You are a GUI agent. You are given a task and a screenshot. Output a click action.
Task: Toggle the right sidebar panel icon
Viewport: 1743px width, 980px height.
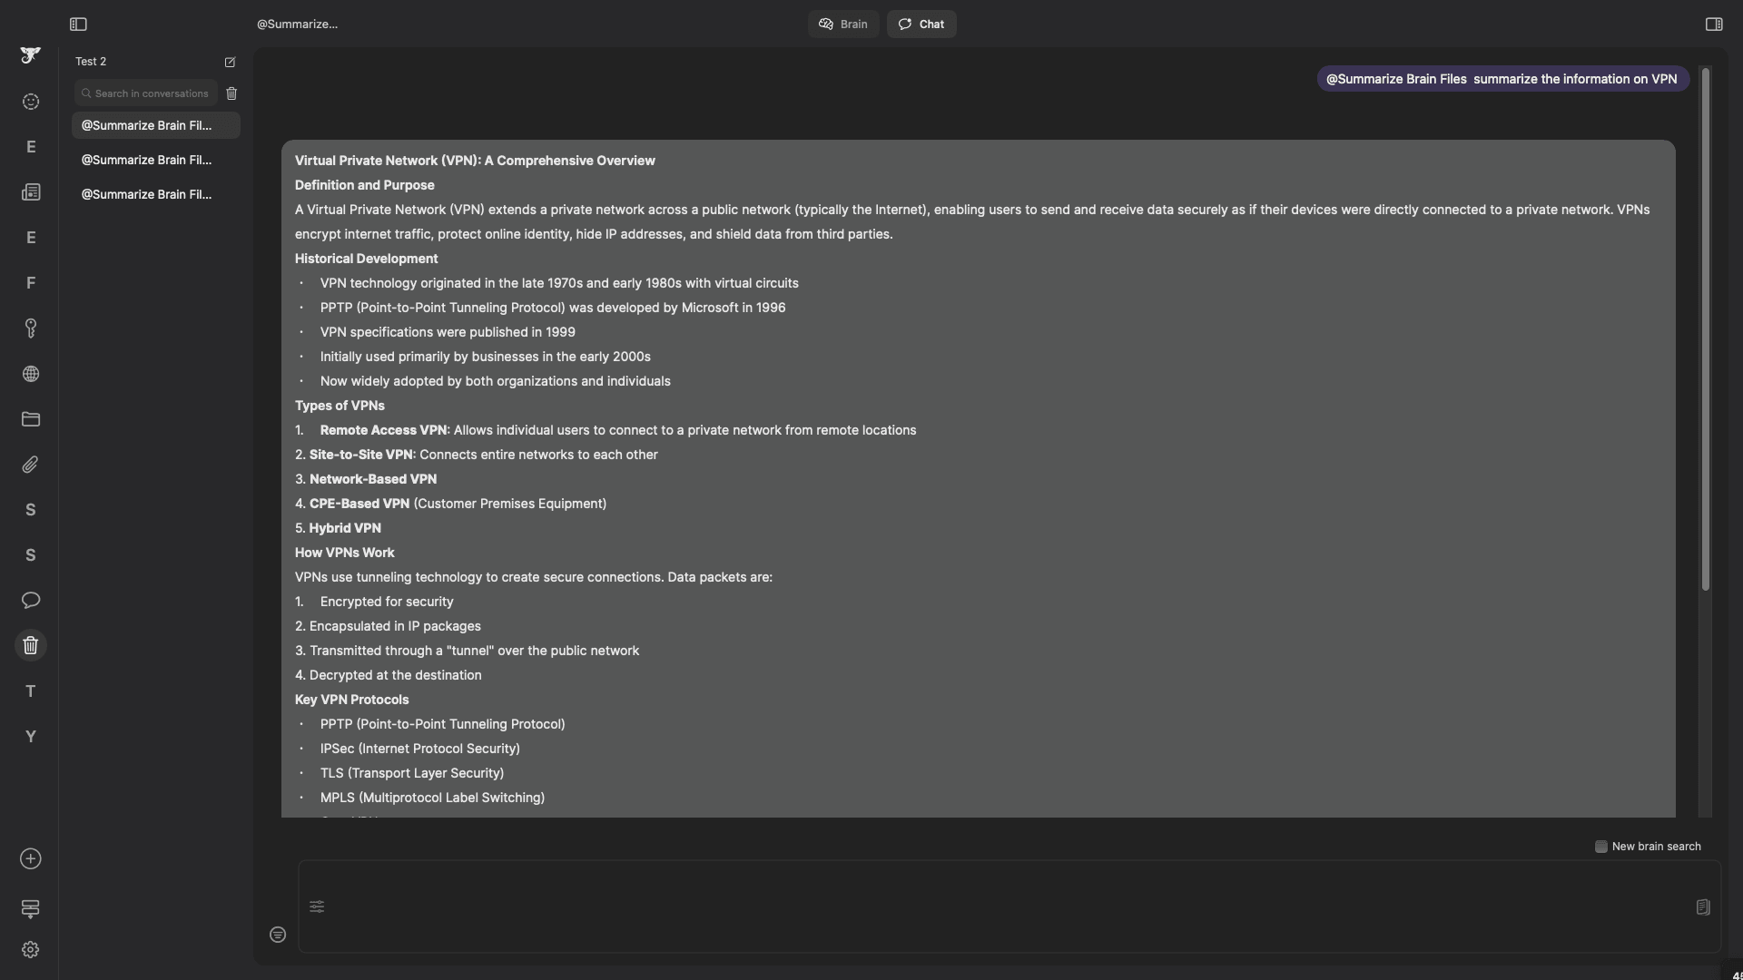point(1714,24)
